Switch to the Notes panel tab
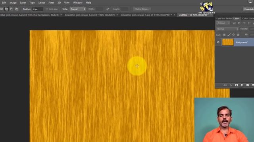The width and height of the screenshot is (254, 142). click(x=229, y=19)
